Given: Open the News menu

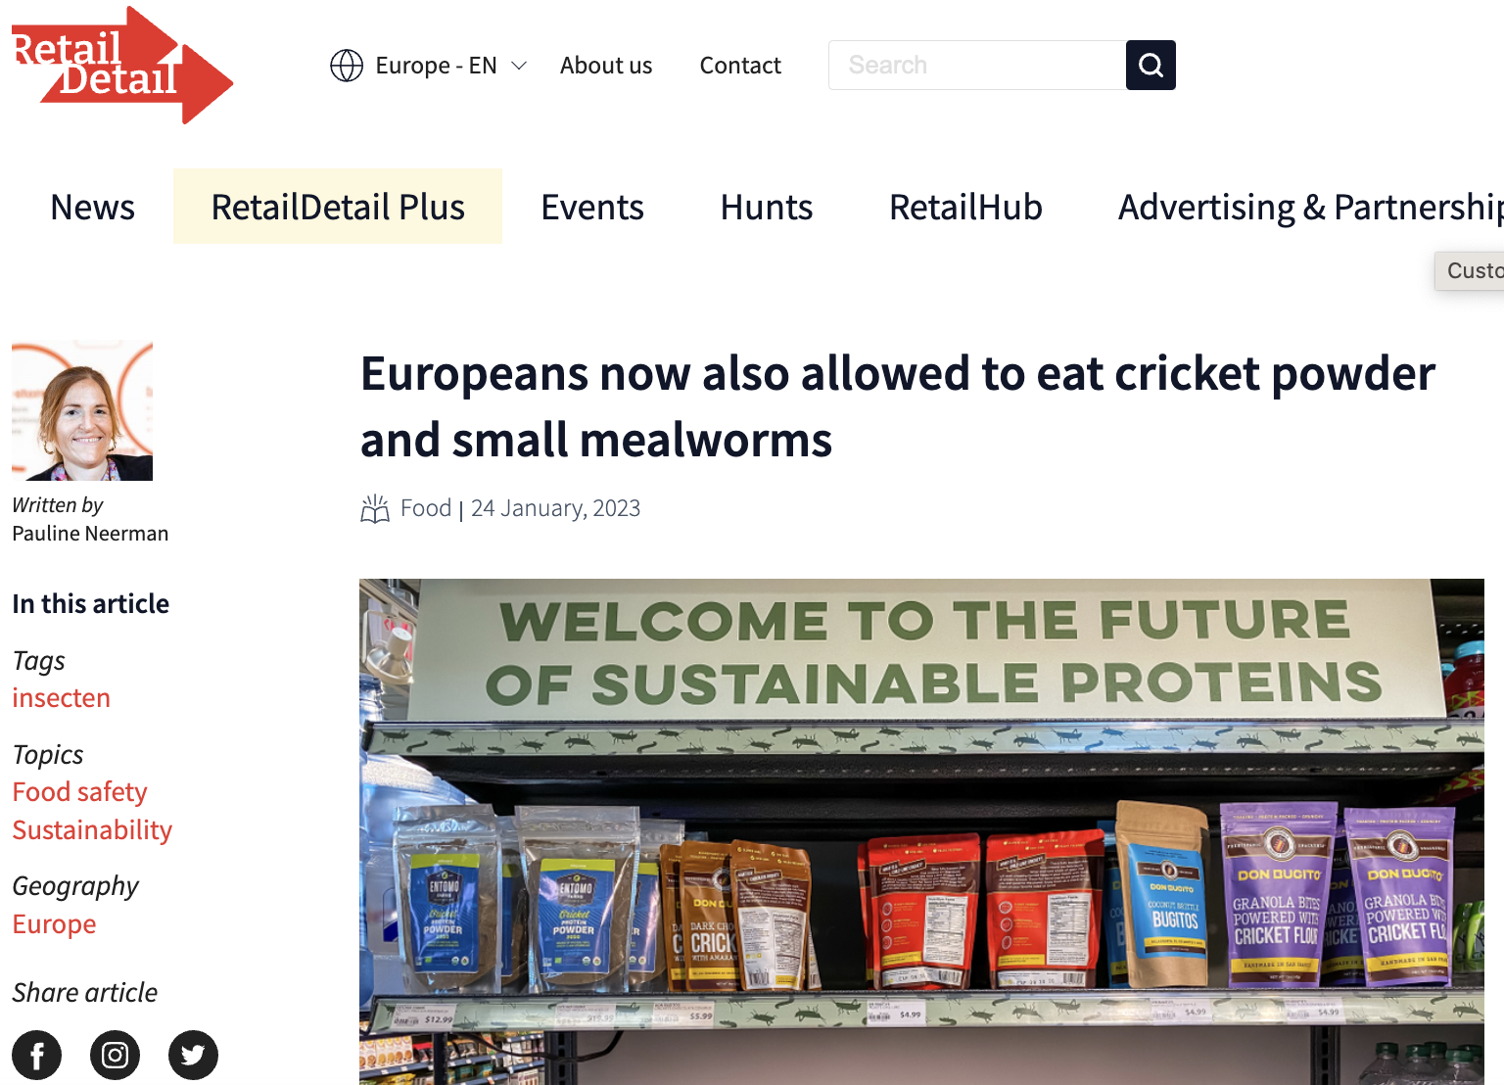Looking at the screenshot, I should click(92, 207).
